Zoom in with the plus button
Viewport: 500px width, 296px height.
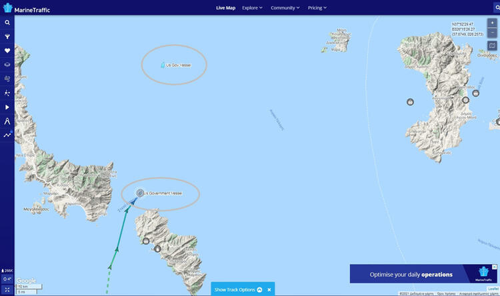(x=492, y=23)
